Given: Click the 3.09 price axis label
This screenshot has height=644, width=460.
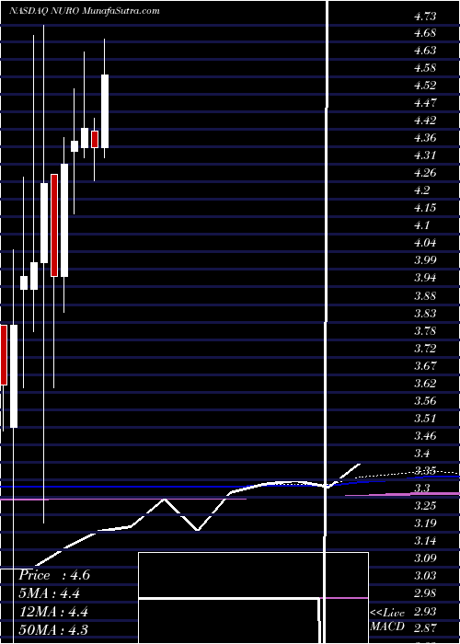Looking at the screenshot, I should point(425,558).
